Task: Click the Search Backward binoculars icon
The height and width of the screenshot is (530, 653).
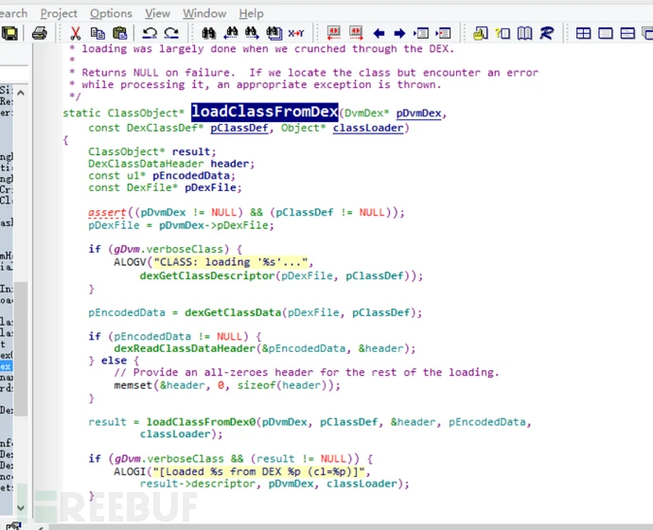Action: click(230, 33)
